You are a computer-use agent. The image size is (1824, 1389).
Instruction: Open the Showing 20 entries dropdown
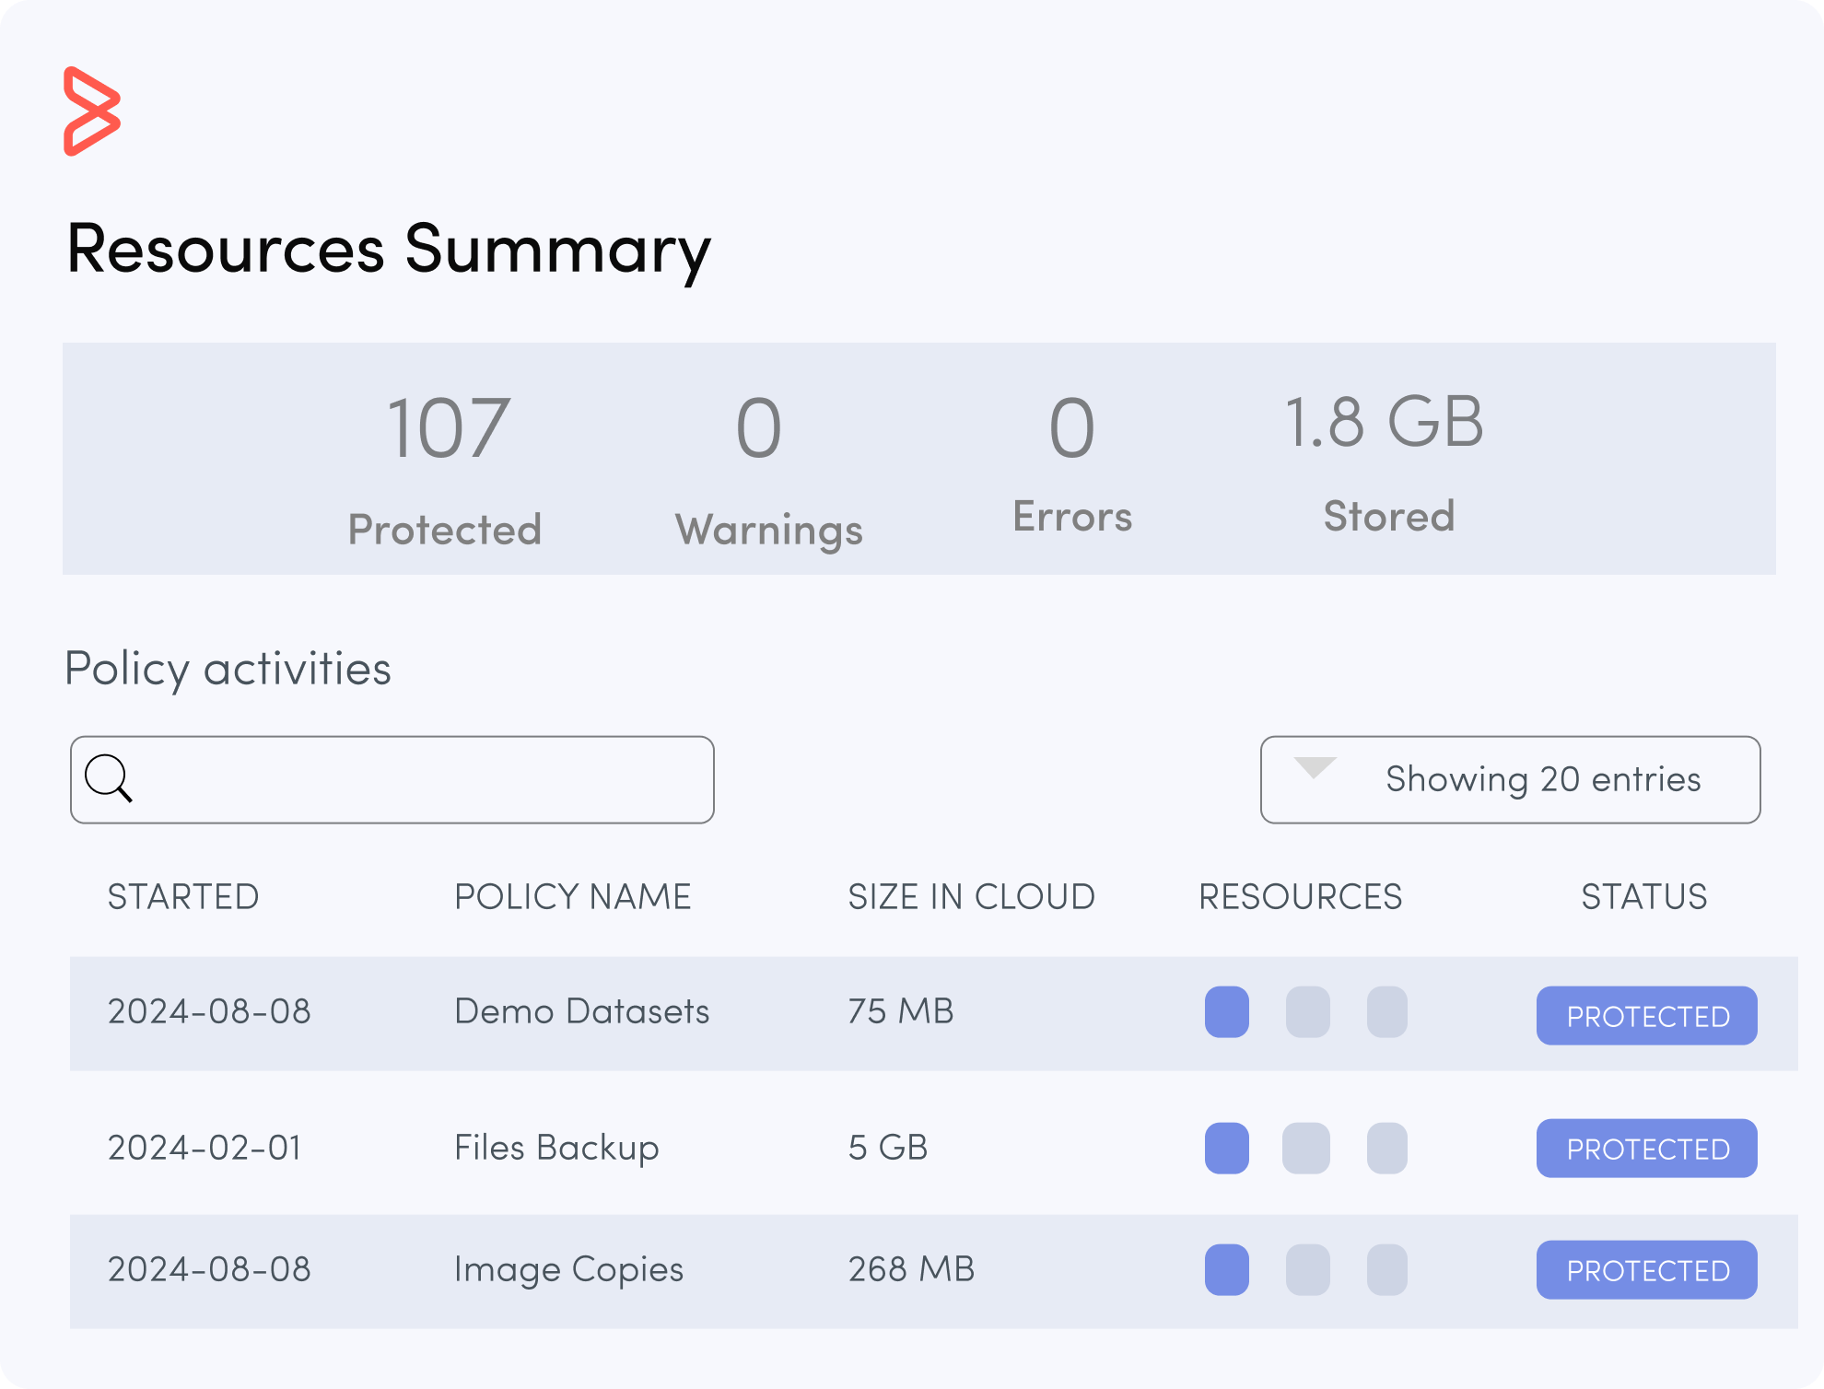[x=1509, y=779]
